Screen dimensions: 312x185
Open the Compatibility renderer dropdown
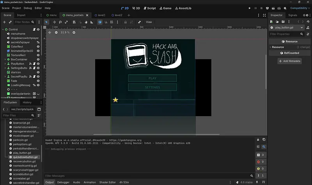(299, 8)
